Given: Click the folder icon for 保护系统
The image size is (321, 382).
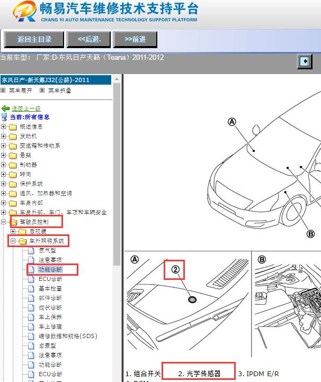Looking at the screenshot, I should (13, 184).
